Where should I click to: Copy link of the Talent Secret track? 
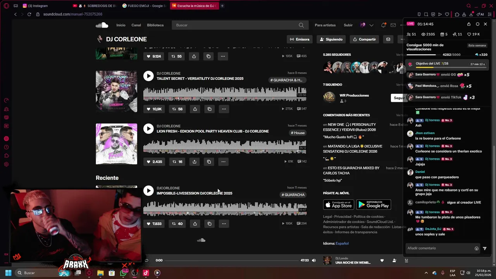209,109
